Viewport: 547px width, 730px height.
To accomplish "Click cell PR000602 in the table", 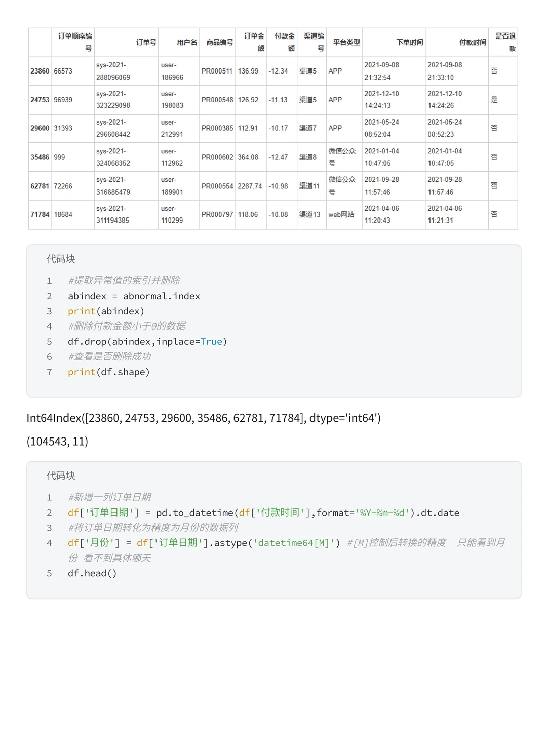I will point(217,157).
